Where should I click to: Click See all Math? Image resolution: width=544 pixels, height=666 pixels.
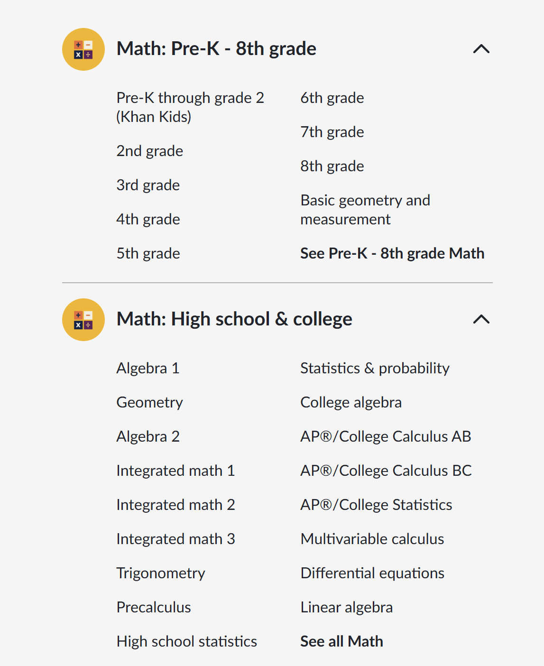[x=341, y=641]
